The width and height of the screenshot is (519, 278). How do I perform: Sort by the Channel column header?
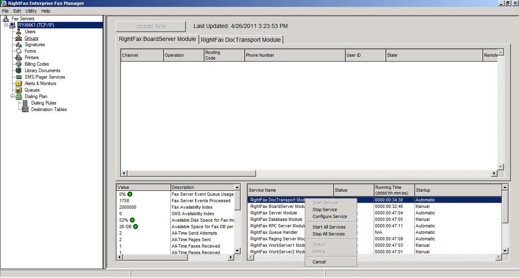(x=142, y=55)
